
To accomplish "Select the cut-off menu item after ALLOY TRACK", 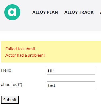I will tap(100, 12).
